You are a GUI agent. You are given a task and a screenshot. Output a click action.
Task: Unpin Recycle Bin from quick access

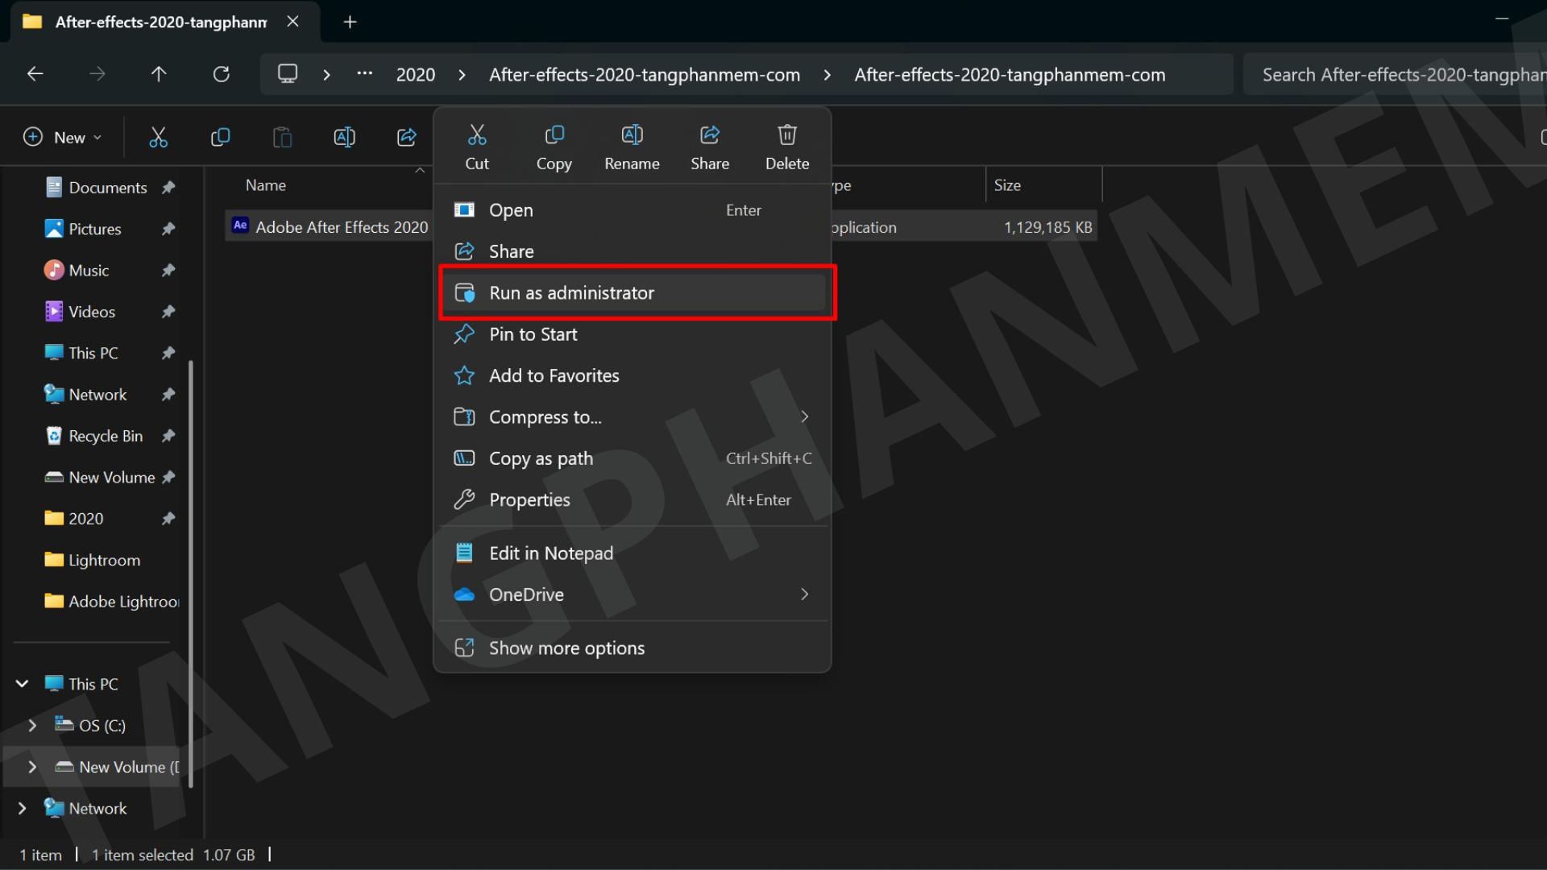pos(168,436)
